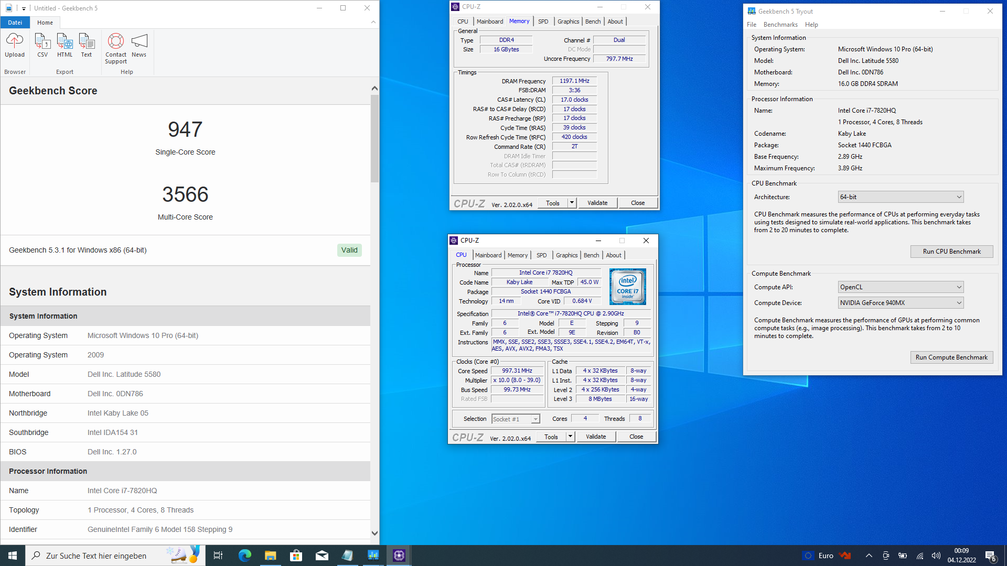Open battery status tray icon
Viewport: 1007px width, 566px height.
point(903,556)
